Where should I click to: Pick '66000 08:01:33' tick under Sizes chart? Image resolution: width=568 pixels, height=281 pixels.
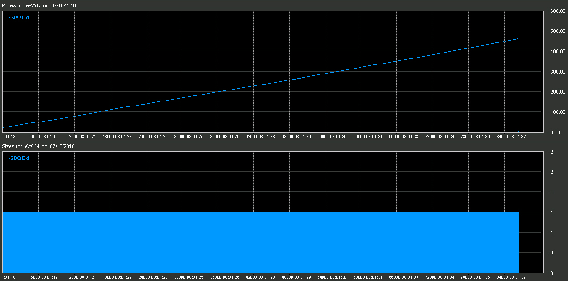tap(404, 277)
